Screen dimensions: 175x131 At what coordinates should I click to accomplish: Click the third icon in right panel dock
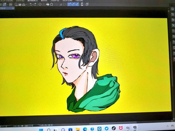tap(173, 20)
